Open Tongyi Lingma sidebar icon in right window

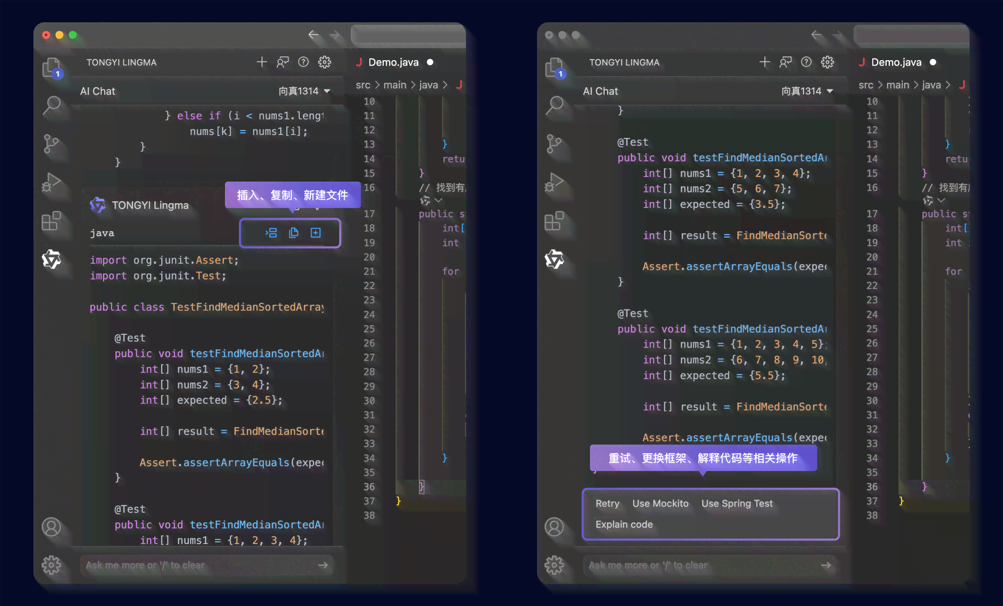click(x=554, y=259)
